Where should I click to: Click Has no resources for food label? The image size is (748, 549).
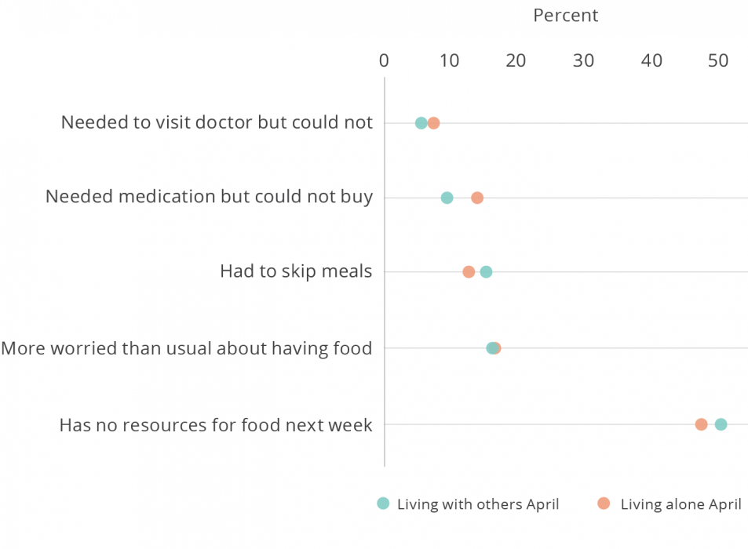pos(216,425)
